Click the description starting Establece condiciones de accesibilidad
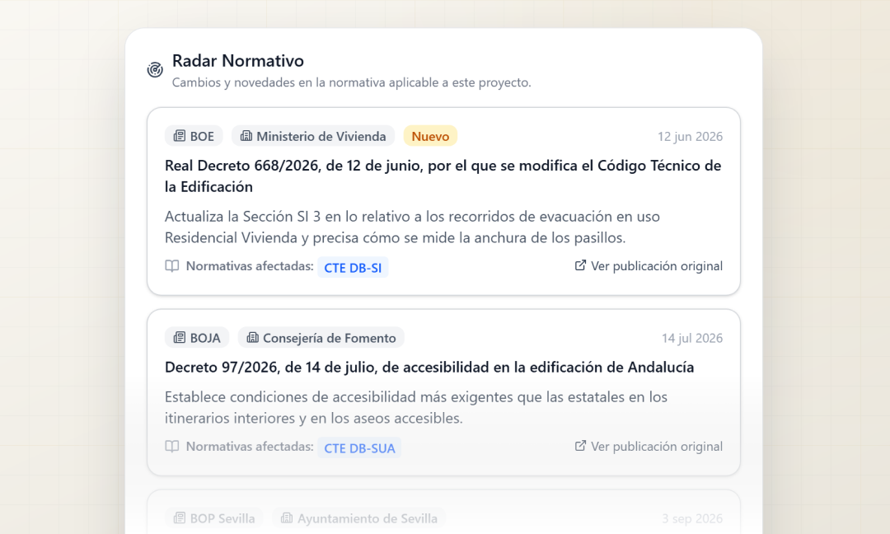890x534 pixels. pyautogui.click(x=416, y=407)
